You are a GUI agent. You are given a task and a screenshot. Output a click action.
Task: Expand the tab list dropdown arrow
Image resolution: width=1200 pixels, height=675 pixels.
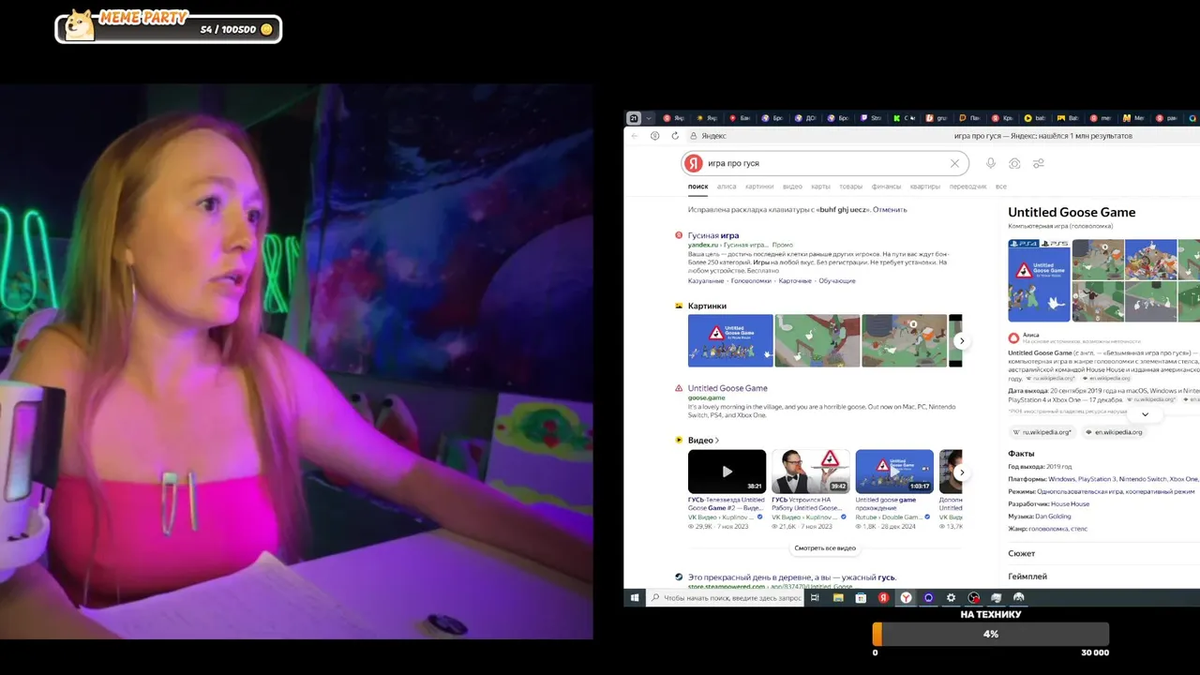click(x=648, y=118)
